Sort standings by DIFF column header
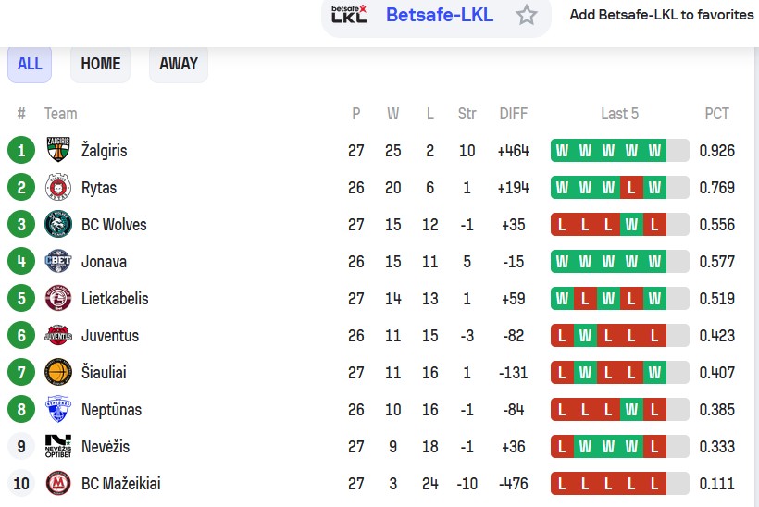The width and height of the screenshot is (759, 507). point(513,114)
